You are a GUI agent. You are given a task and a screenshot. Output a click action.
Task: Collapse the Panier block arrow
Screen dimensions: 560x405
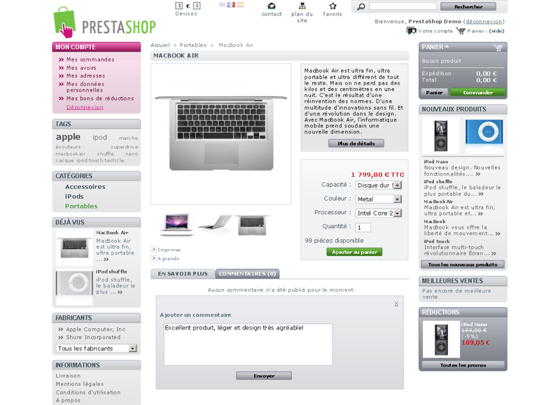[447, 47]
